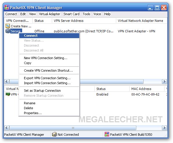The image size is (173, 143).
Task: Click left arrow of lower horizontal scrollbar
Action: coord(7,128)
